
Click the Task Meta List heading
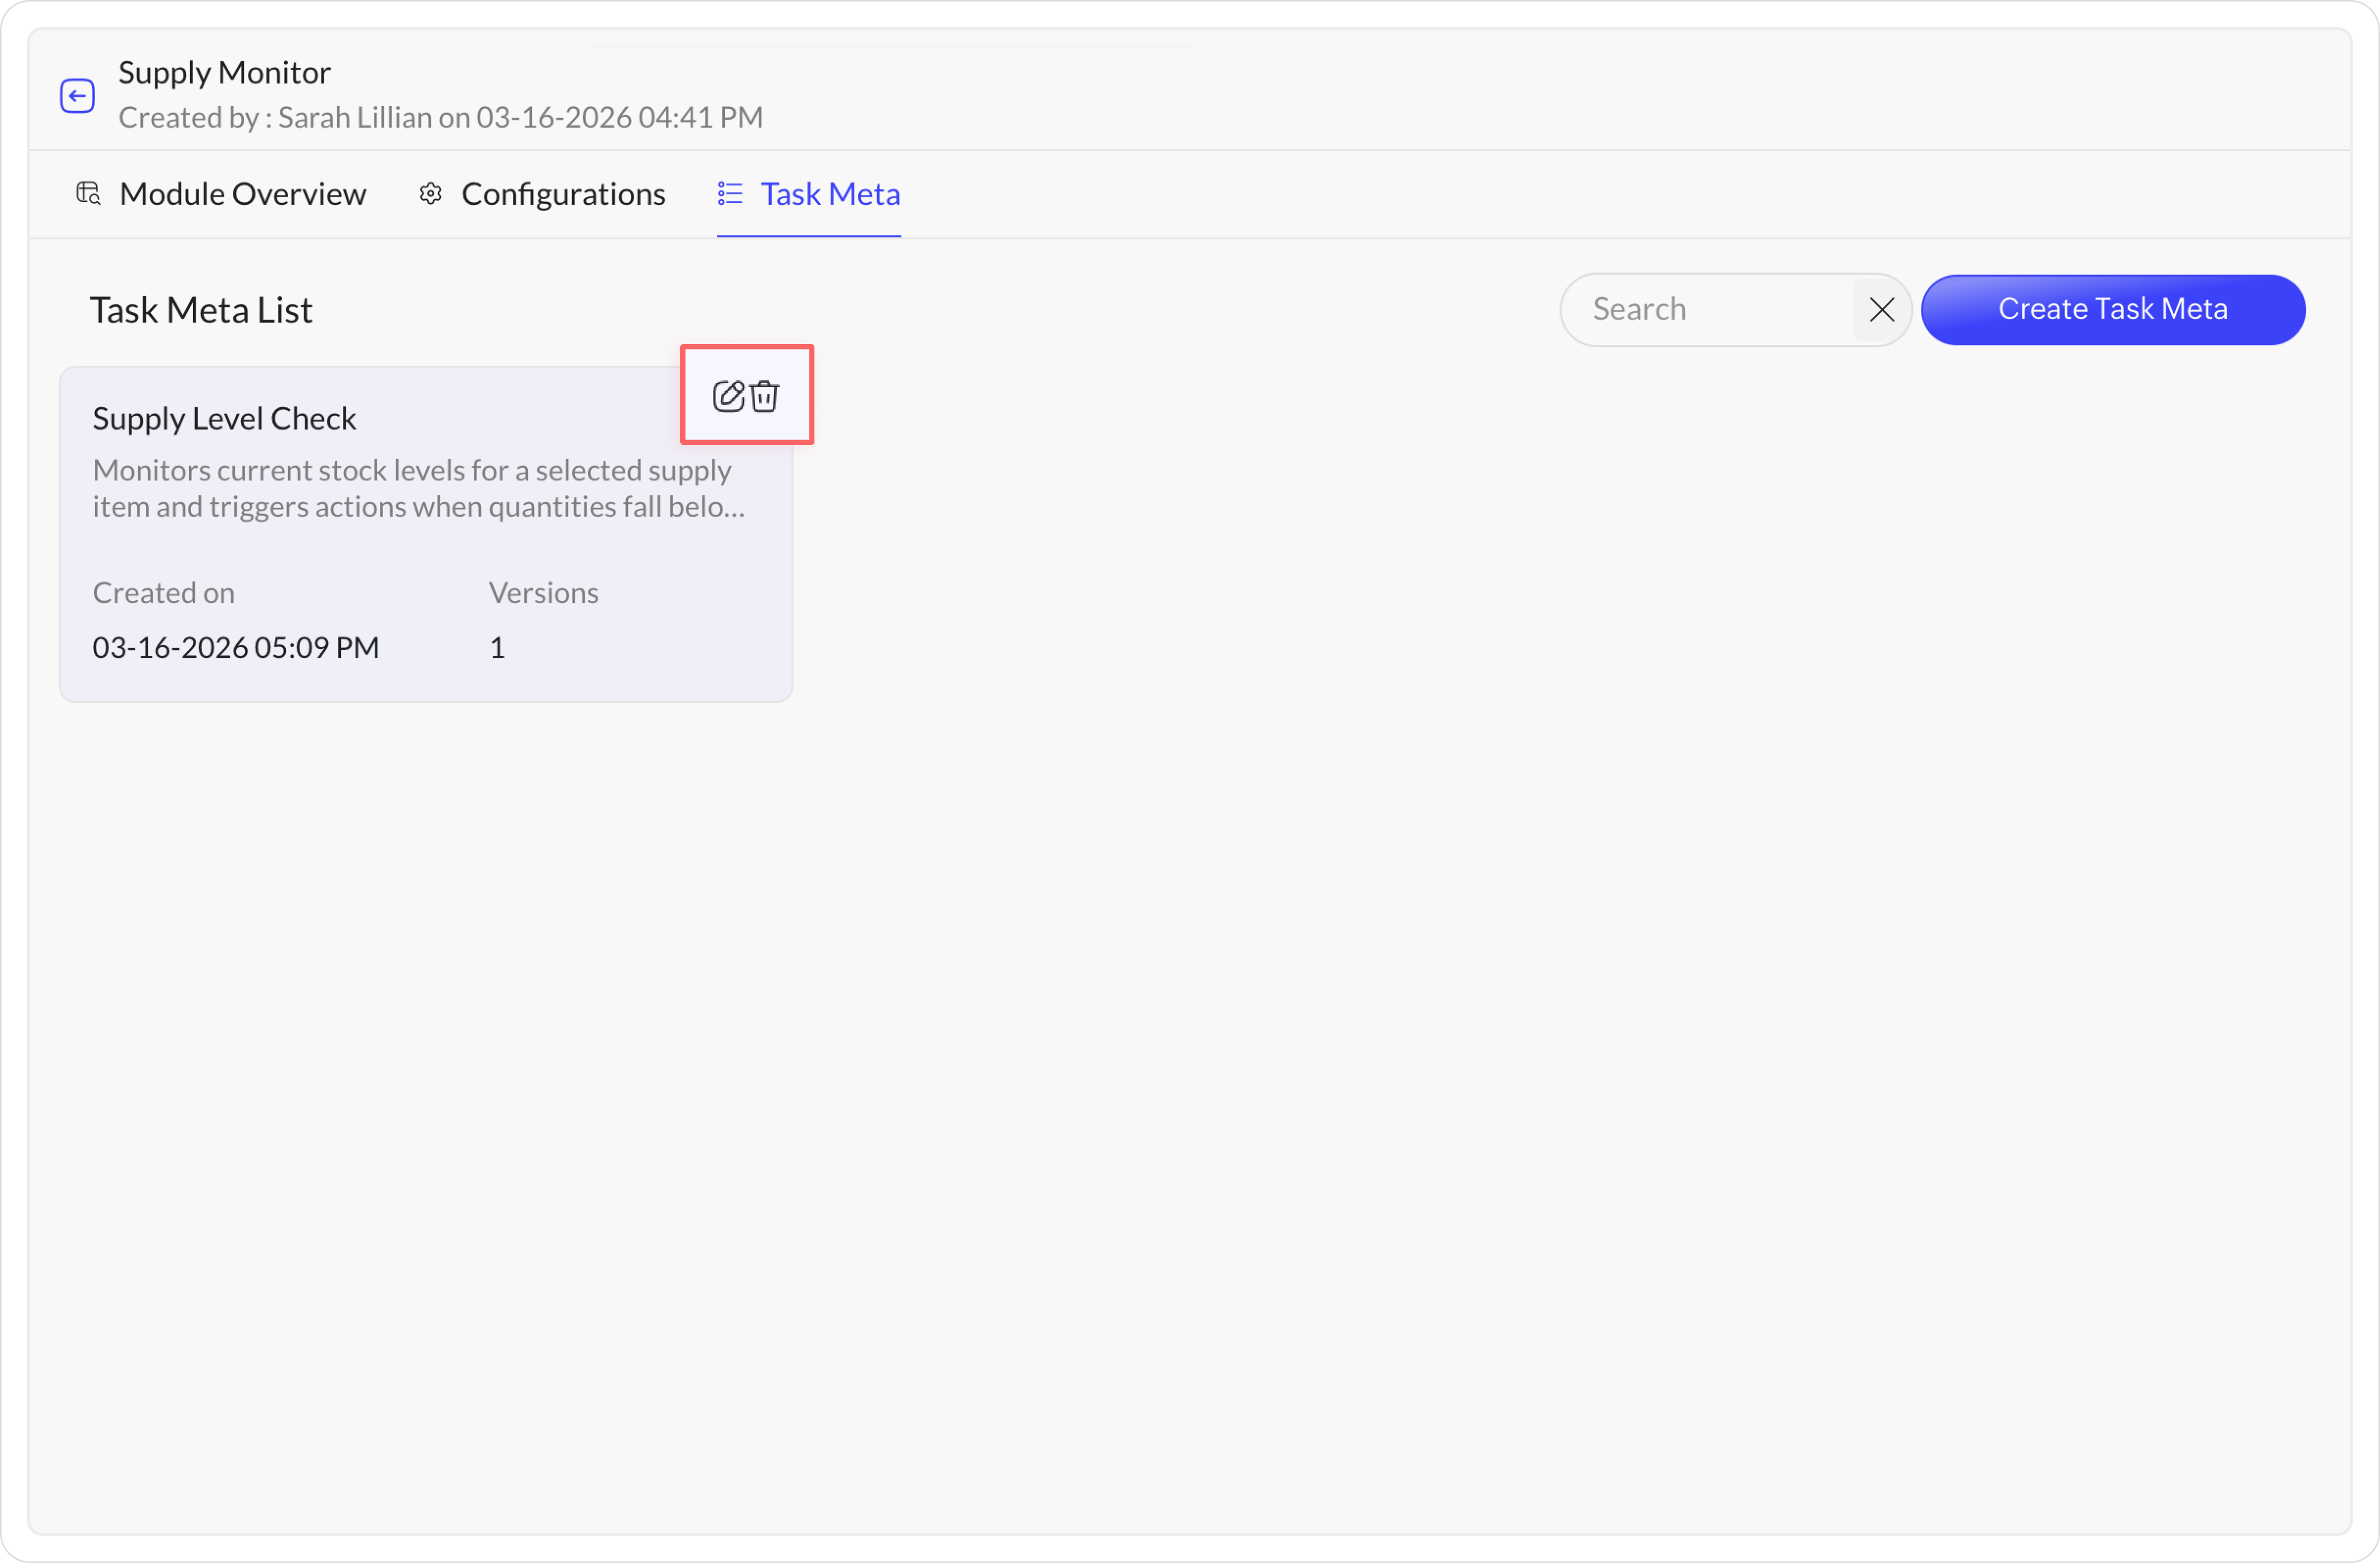pos(201,310)
